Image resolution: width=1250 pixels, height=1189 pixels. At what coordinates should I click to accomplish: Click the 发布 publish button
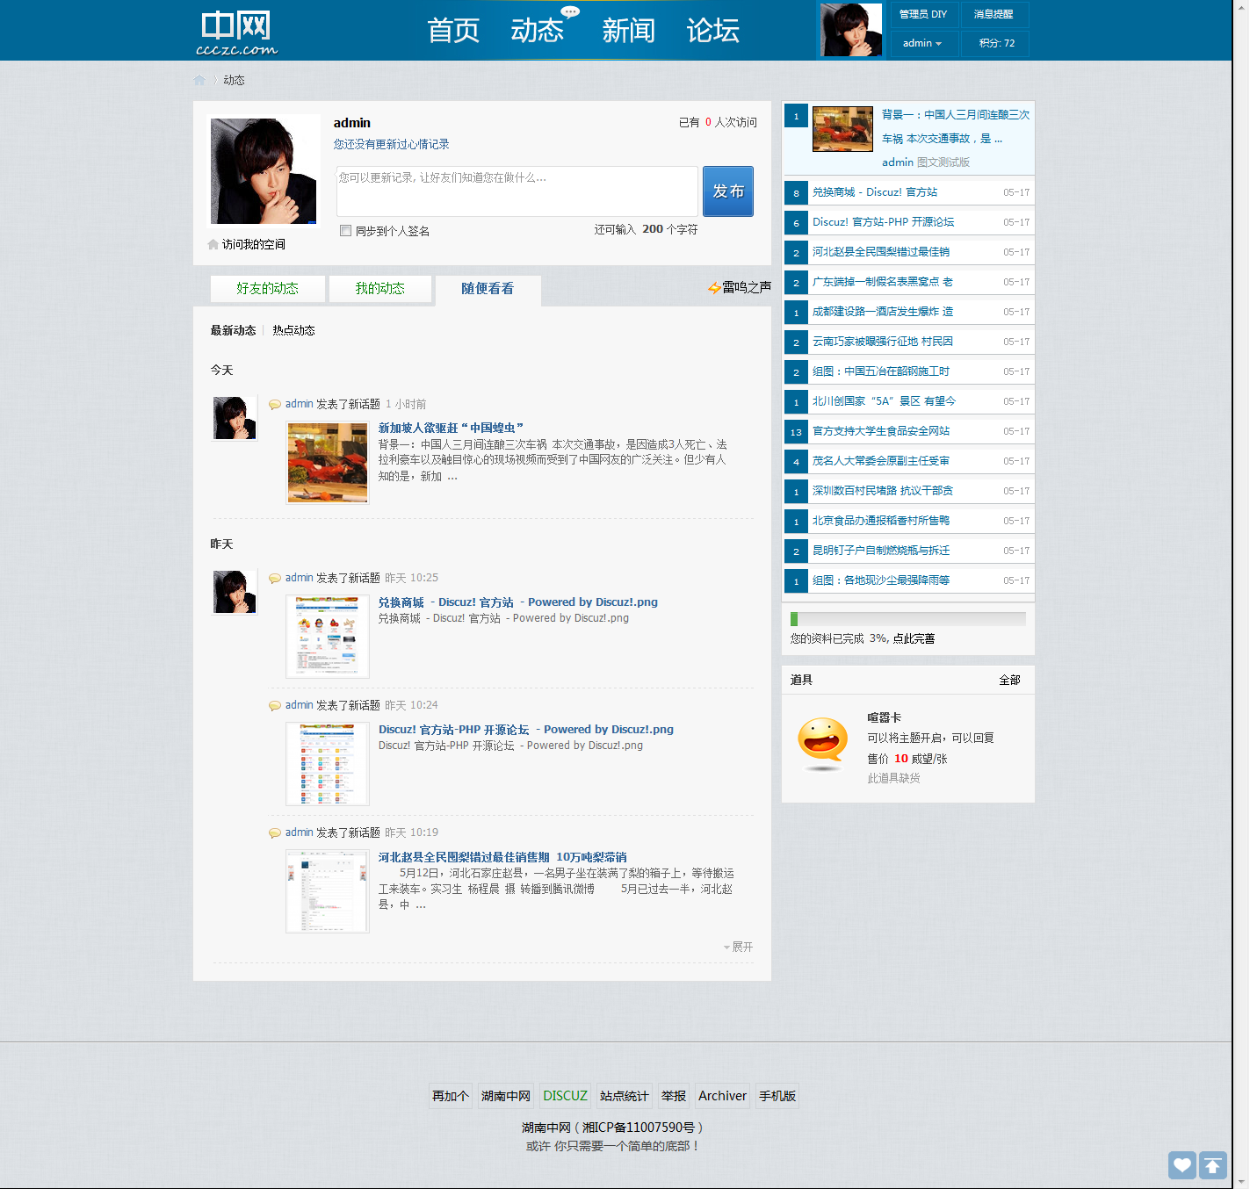728,191
